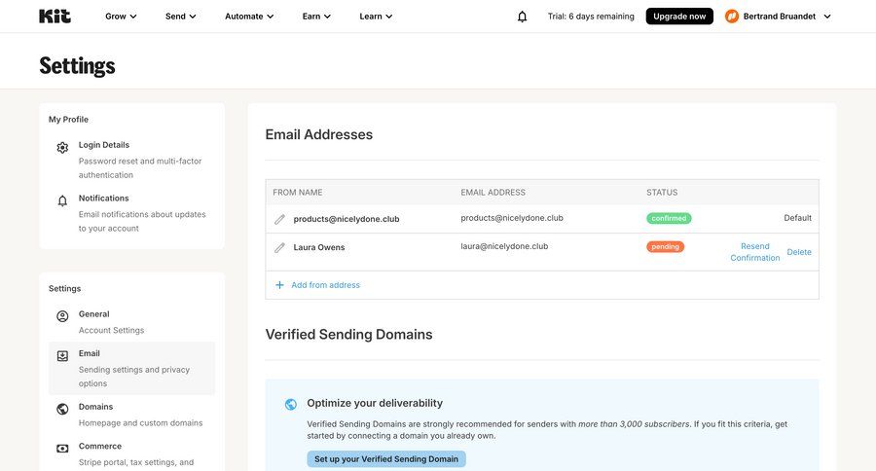Viewport: 876px width, 471px height.
Task: Click the Domains globe icon
Action: 62,409
